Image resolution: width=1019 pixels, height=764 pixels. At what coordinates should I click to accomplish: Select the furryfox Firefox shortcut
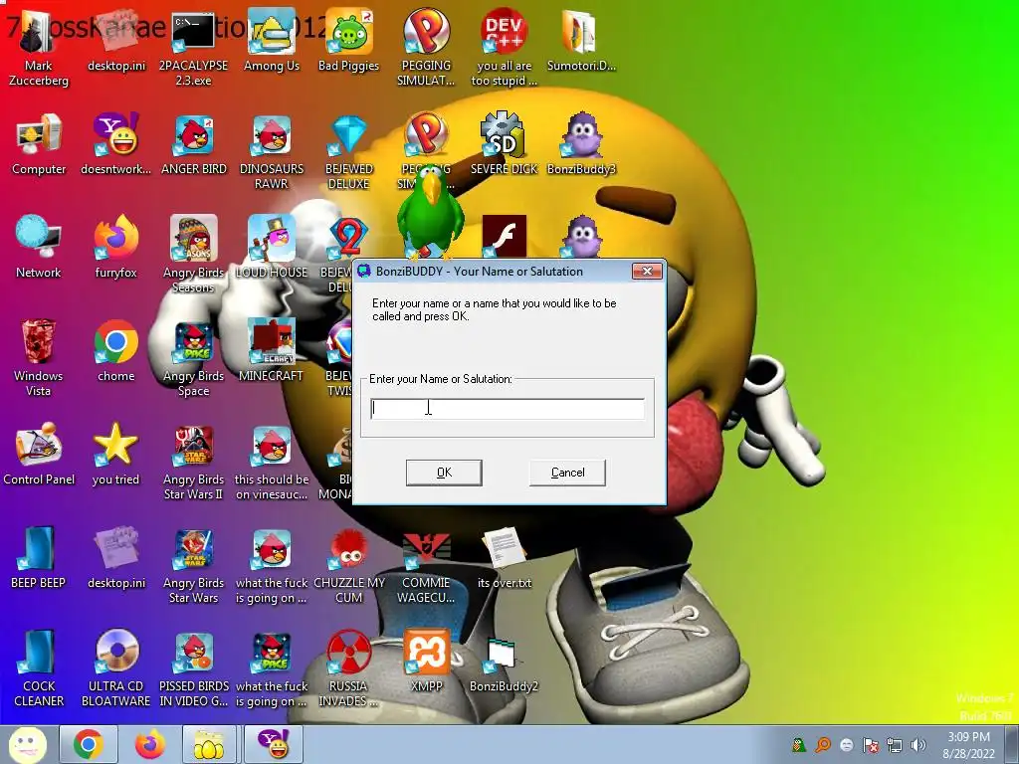click(x=115, y=248)
